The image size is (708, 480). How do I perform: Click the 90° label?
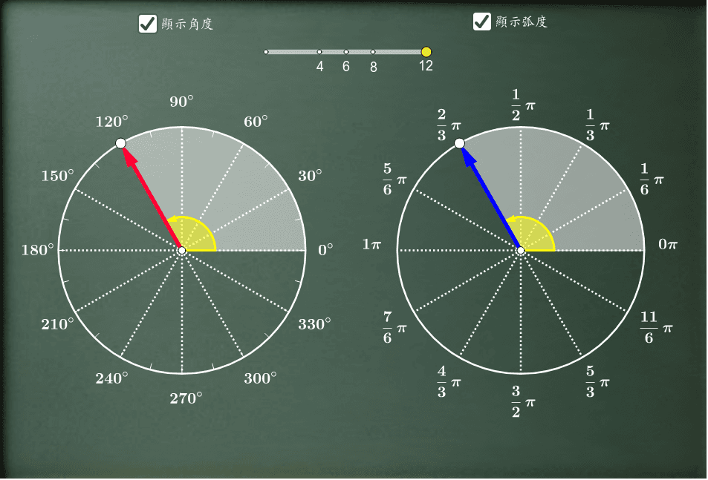[181, 102]
